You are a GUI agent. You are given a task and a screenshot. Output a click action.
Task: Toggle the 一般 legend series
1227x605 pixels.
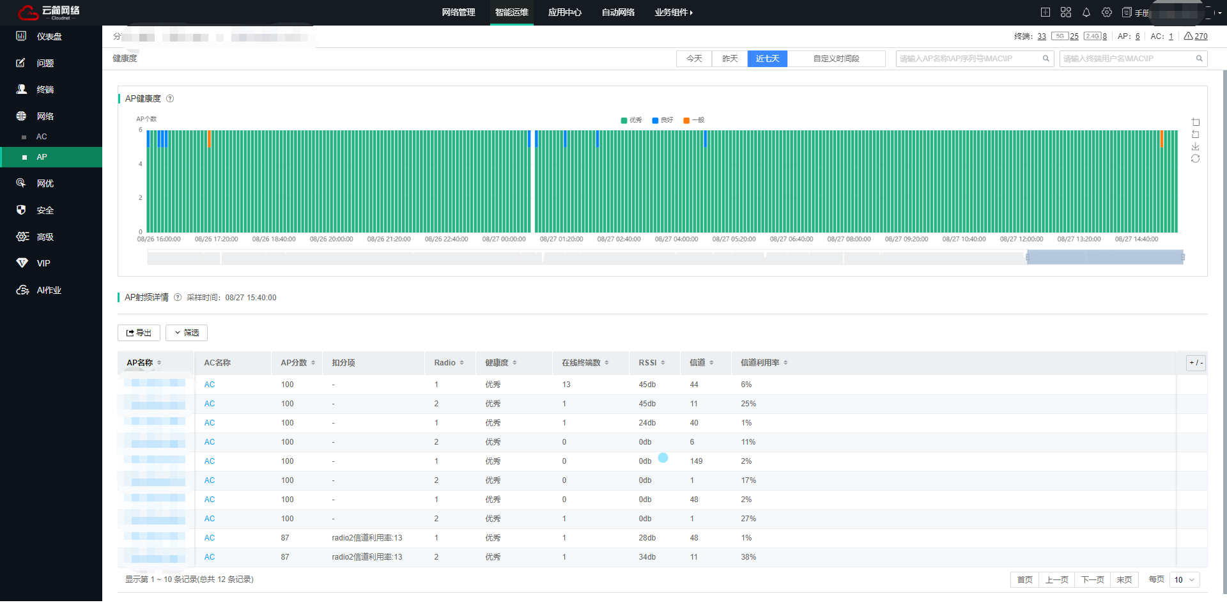click(x=693, y=120)
